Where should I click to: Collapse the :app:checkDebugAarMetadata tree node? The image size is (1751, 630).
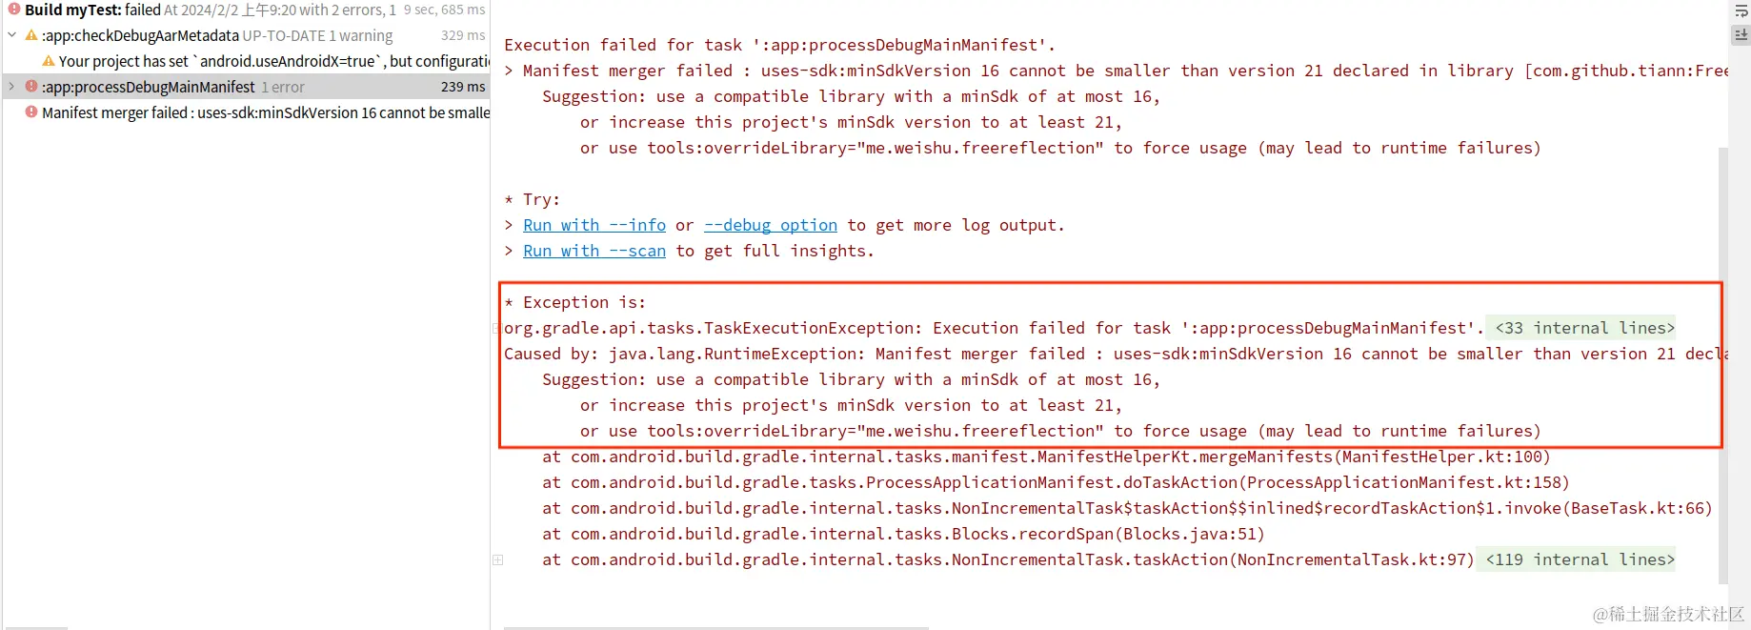[10, 35]
